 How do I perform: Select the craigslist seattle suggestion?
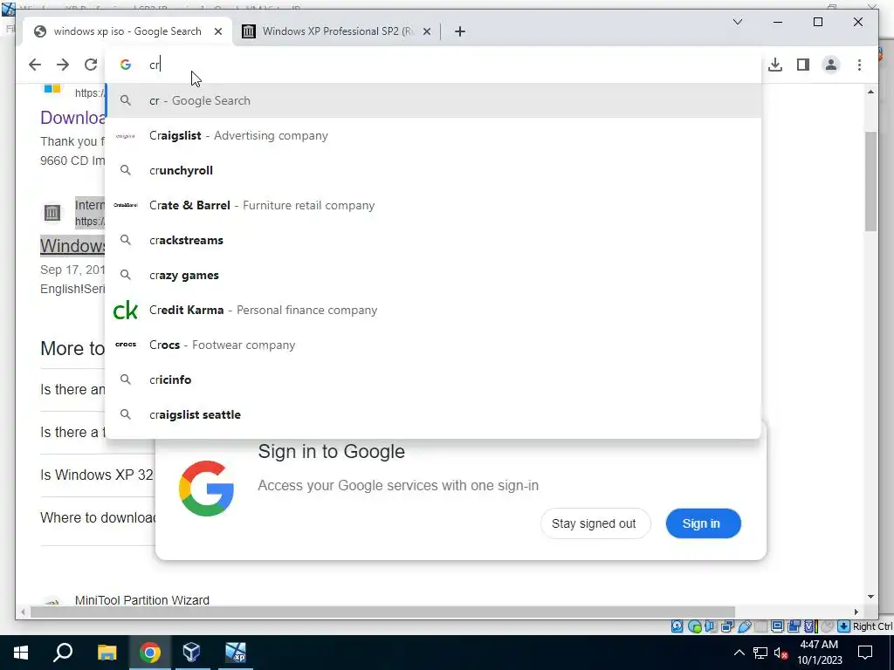click(433, 414)
